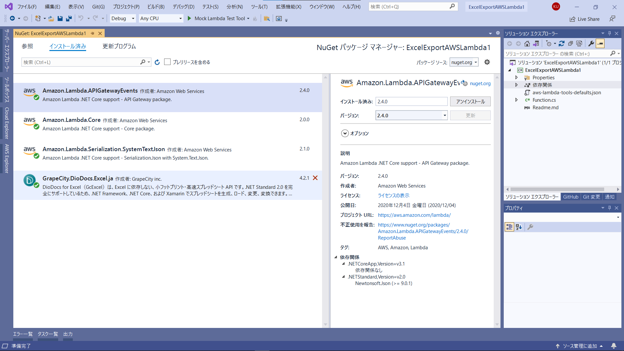
Task: Select the Amazon.Lambda.Core package row
Action: coord(168,127)
